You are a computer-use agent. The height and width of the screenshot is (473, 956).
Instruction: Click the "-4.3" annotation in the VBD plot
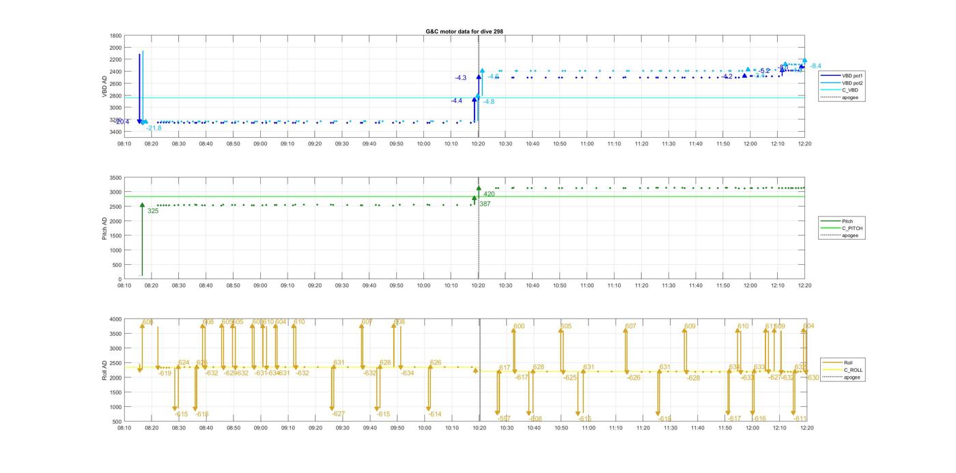pos(461,78)
